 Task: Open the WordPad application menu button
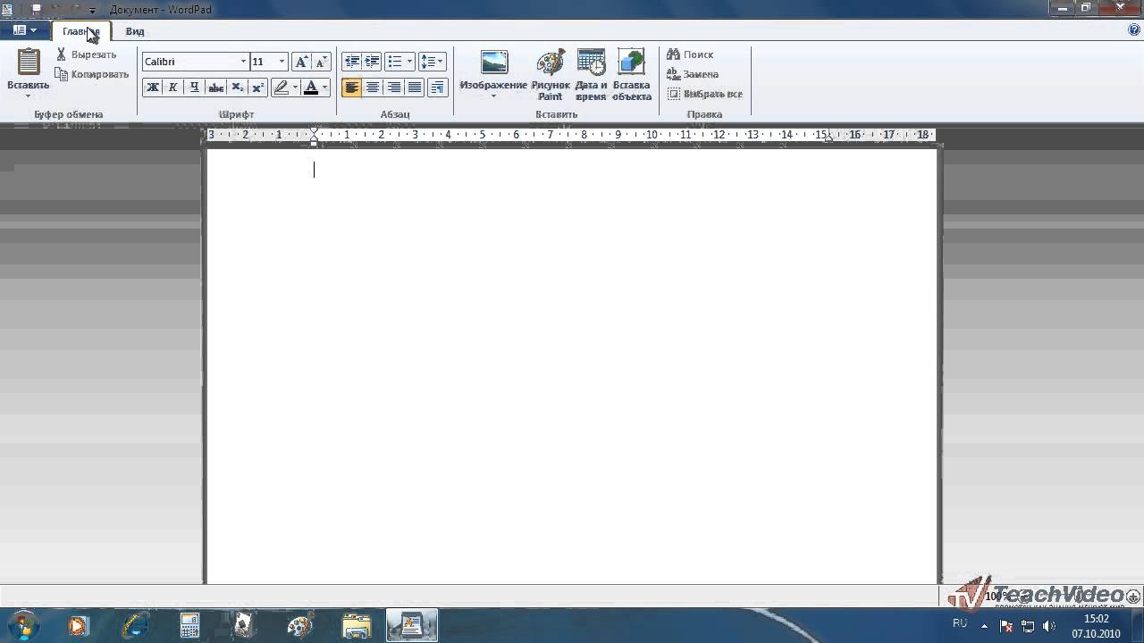point(25,30)
